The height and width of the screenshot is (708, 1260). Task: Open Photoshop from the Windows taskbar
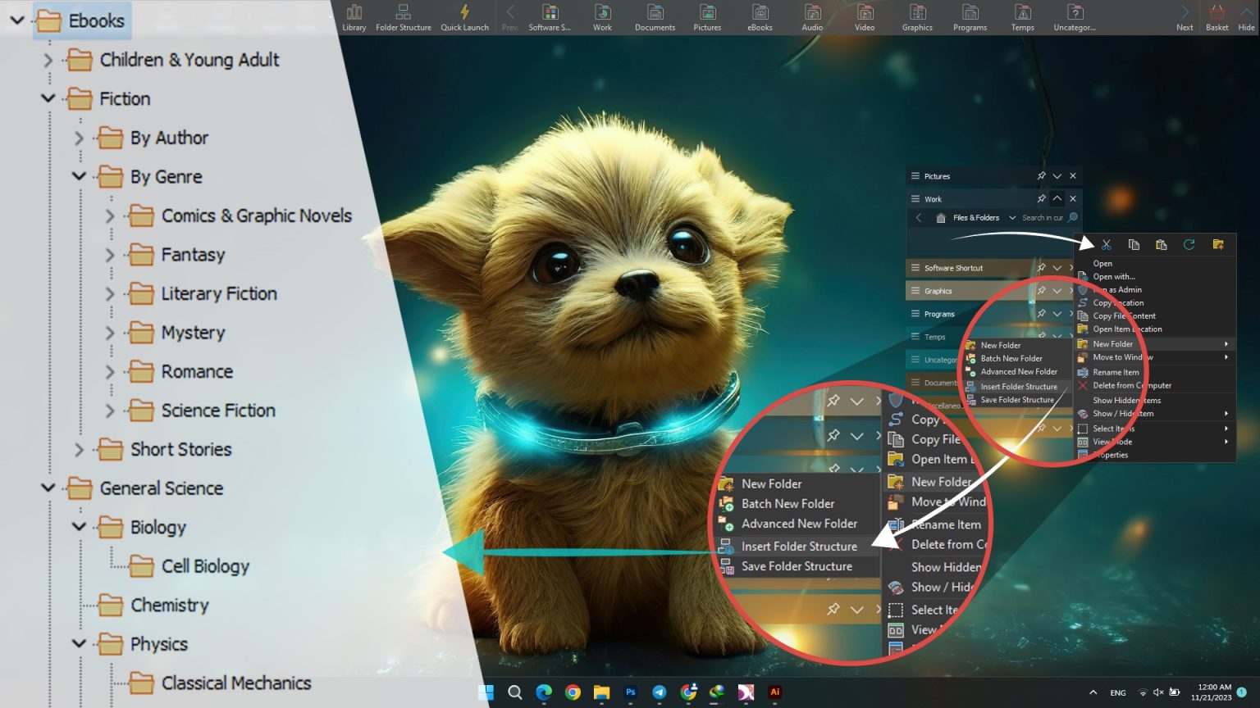point(630,692)
